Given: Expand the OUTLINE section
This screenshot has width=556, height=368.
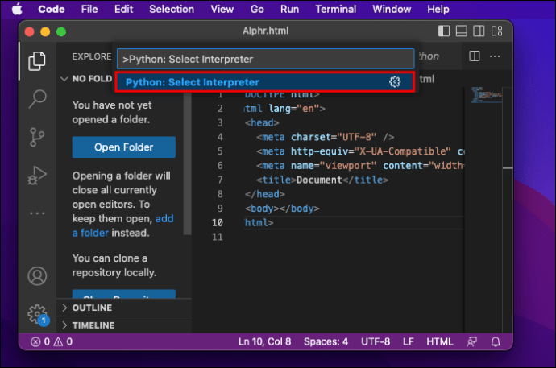Looking at the screenshot, I should click(124, 308).
